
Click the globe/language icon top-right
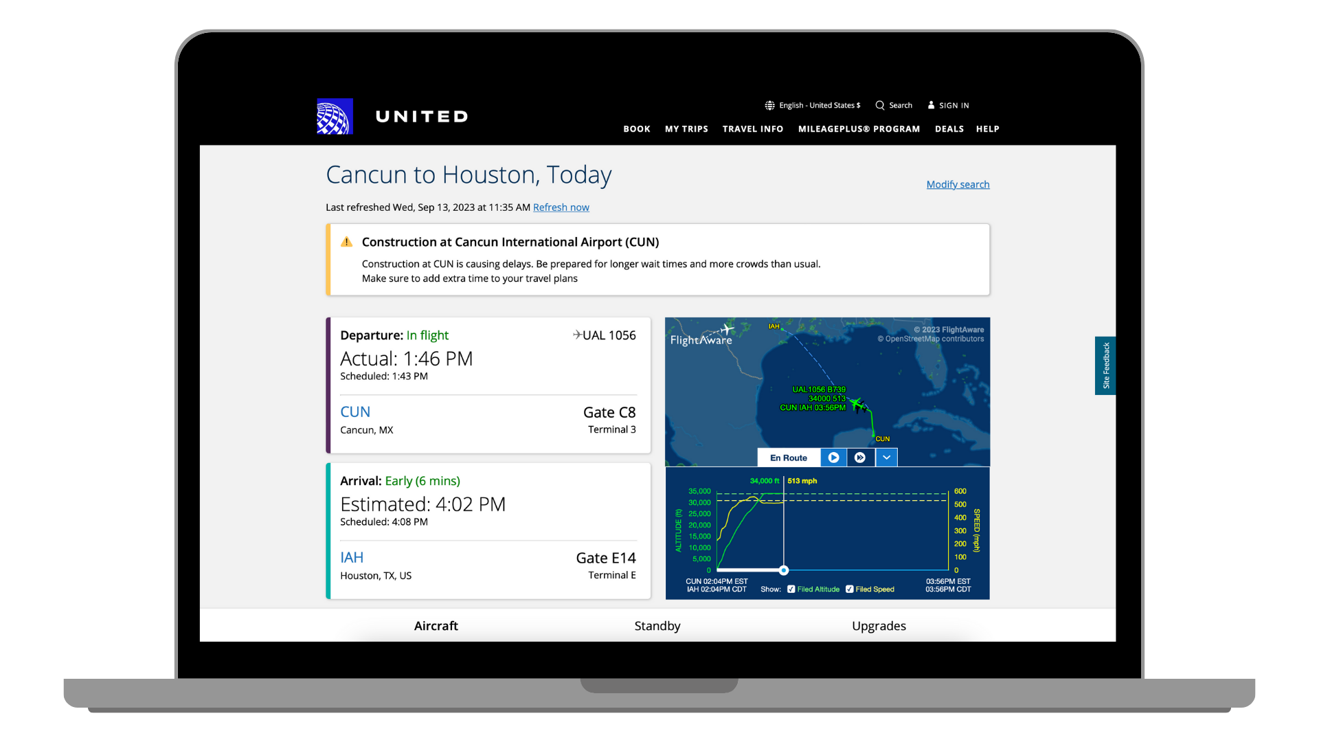click(769, 105)
